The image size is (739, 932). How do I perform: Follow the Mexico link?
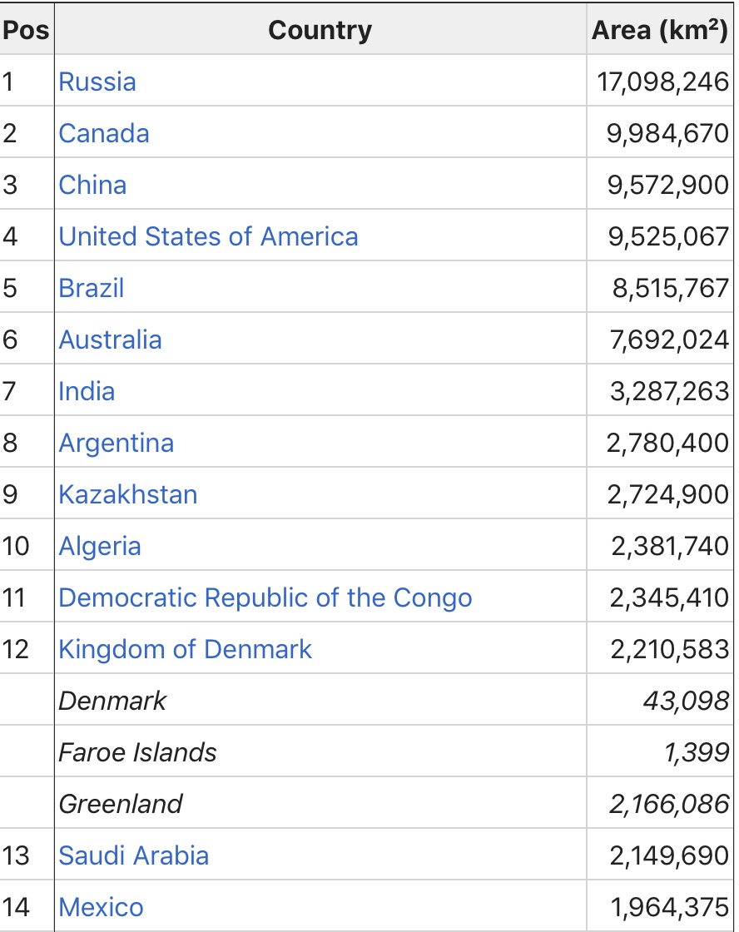click(101, 908)
